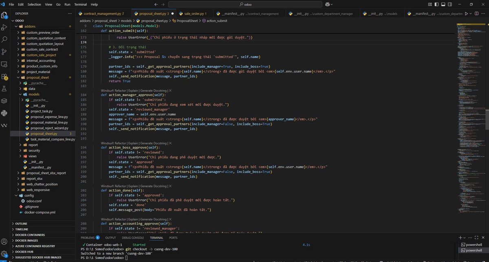Open the Selection menu
The width and height of the screenshot is (489, 262).
pos(34,4)
